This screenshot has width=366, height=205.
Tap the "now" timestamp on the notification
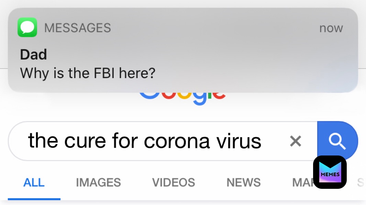[x=331, y=28]
